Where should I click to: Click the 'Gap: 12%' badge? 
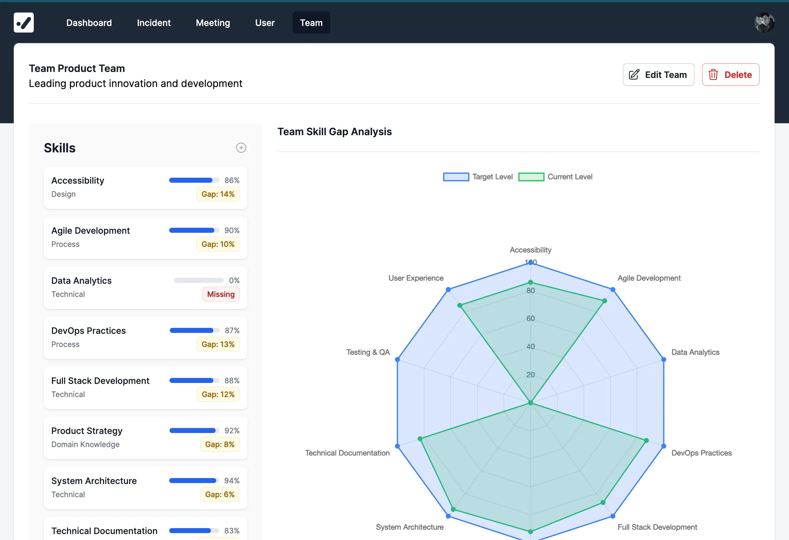click(218, 394)
